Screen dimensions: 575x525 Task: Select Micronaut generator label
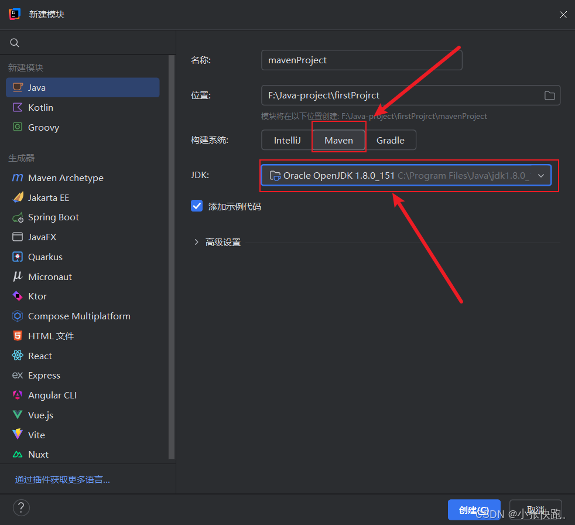[50, 277]
